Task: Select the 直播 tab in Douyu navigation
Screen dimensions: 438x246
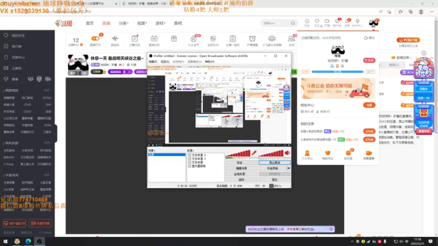Action: point(106,24)
